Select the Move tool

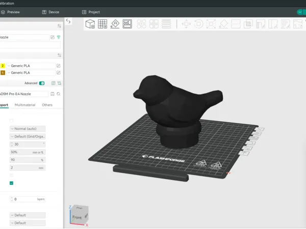coord(186,24)
